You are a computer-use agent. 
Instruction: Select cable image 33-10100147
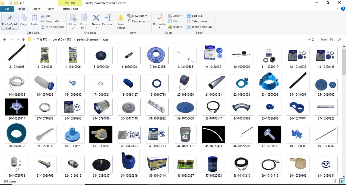(213, 107)
